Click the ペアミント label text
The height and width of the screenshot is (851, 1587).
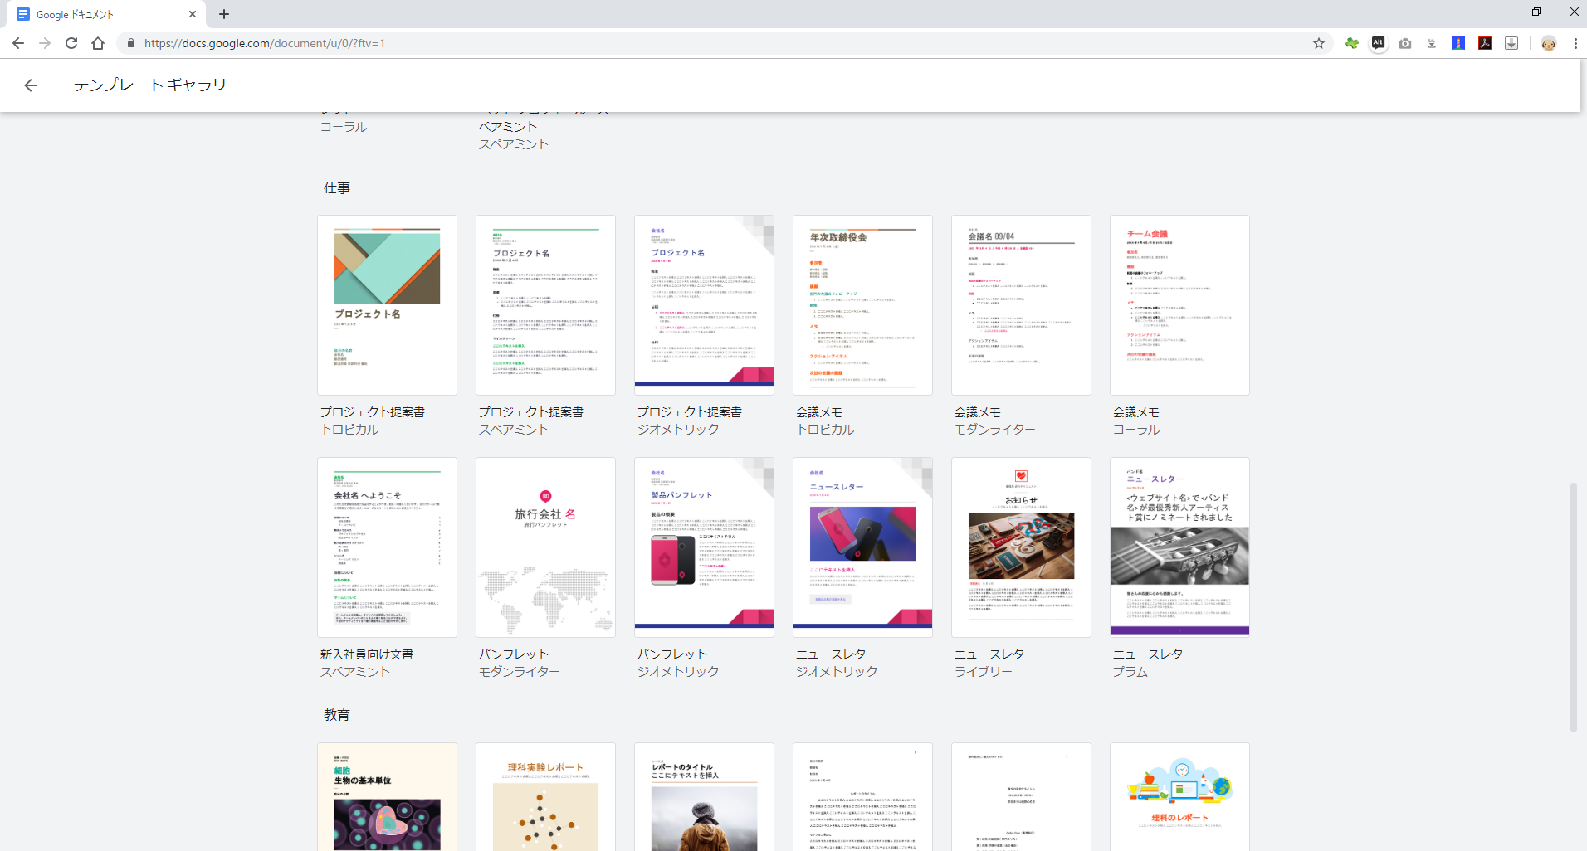point(507,127)
